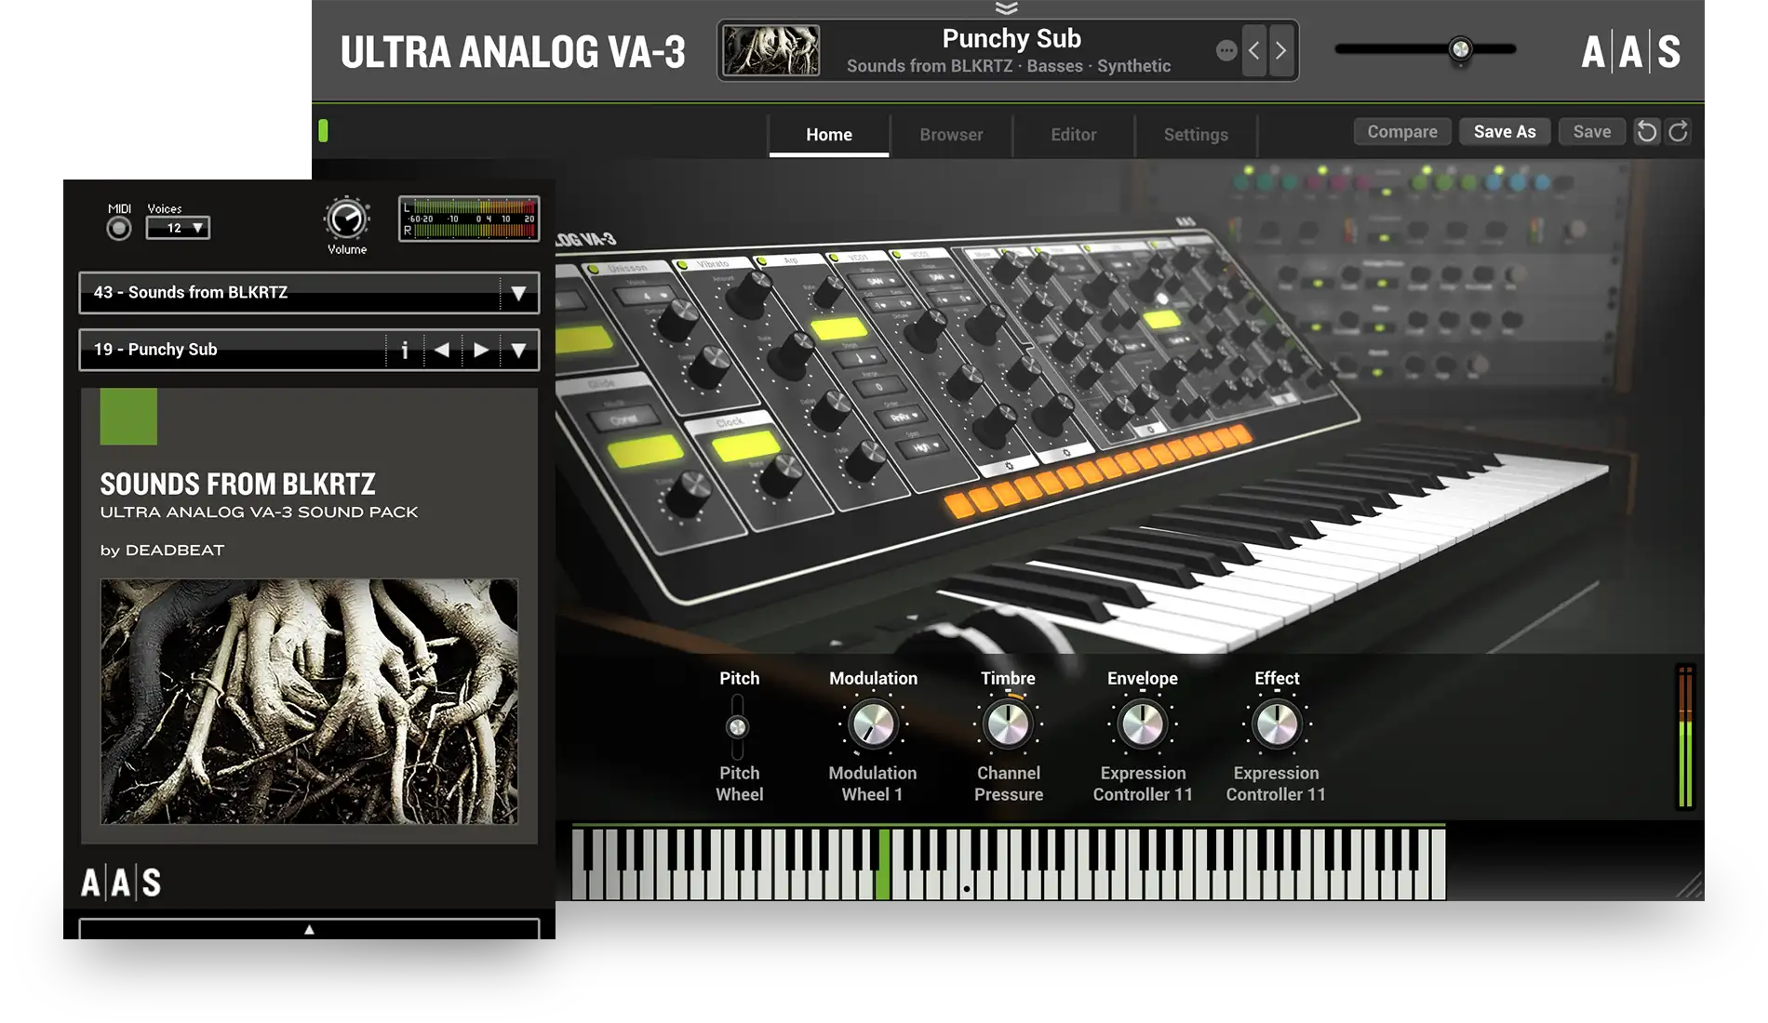Open the Punchy Sub preset dropdown
1768x1023 pixels.
tap(518, 350)
